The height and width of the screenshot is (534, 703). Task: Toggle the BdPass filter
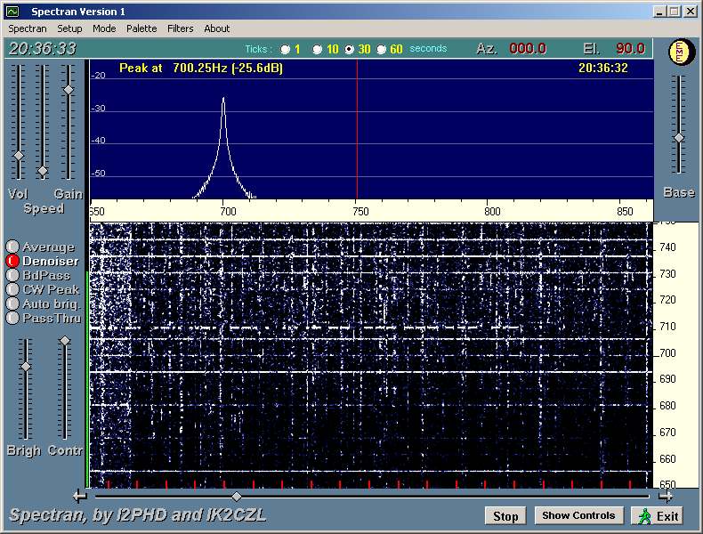click(12, 275)
